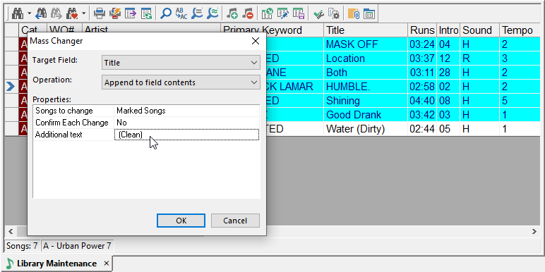Click the Library Maintenance music note icon
Image resolution: width=545 pixels, height=272 pixels.
[10, 264]
